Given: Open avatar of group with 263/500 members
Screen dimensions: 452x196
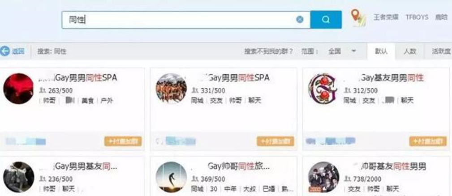Looking at the screenshot, I should tap(18, 89).
